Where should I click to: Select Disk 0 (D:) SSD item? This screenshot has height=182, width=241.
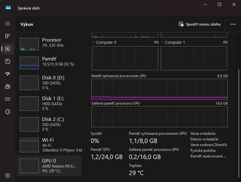coord(49,82)
